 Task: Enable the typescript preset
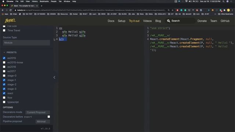point(4,102)
